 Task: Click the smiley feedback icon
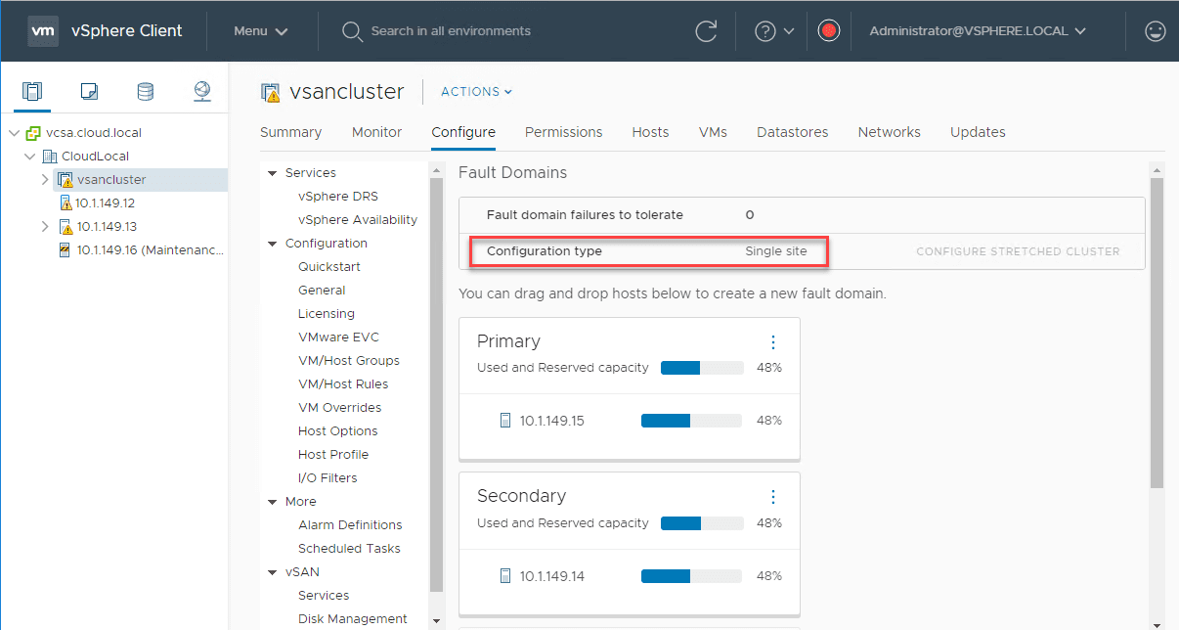click(x=1155, y=31)
